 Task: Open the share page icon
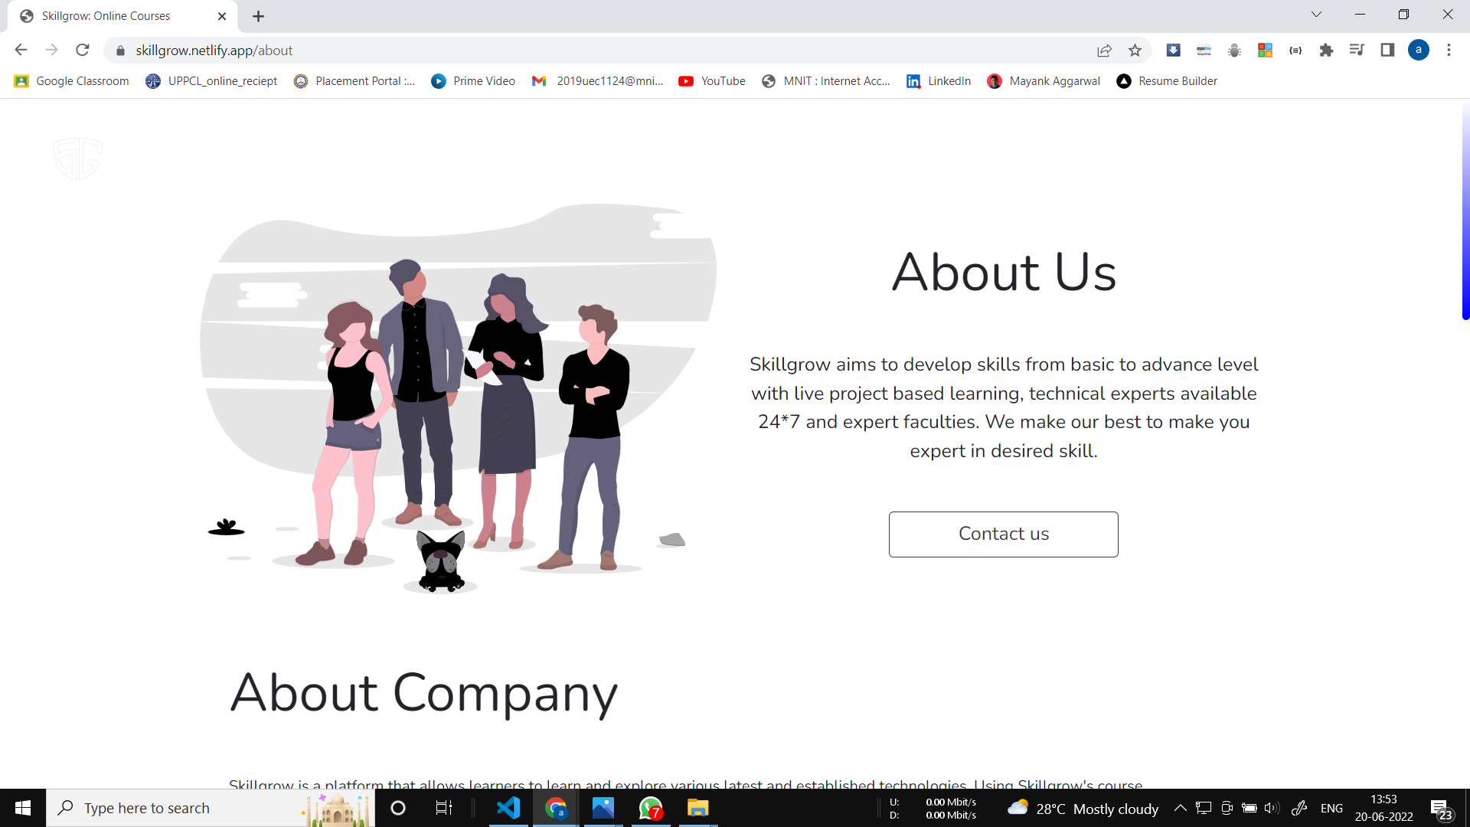(x=1104, y=51)
